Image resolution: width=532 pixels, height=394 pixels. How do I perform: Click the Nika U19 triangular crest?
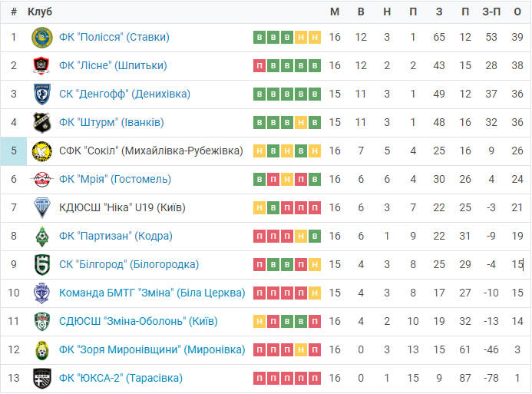[x=41, y=208]
